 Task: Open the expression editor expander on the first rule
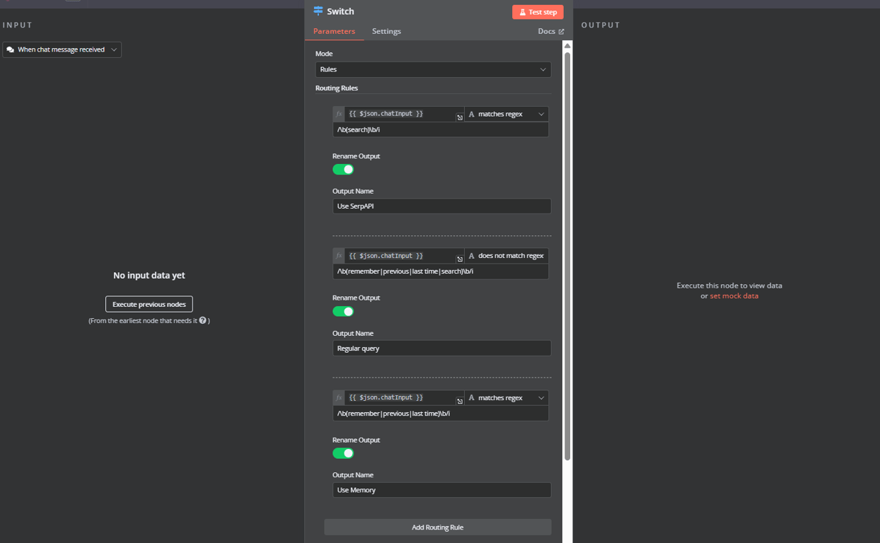pyautogui.click(x=459, y=118)
